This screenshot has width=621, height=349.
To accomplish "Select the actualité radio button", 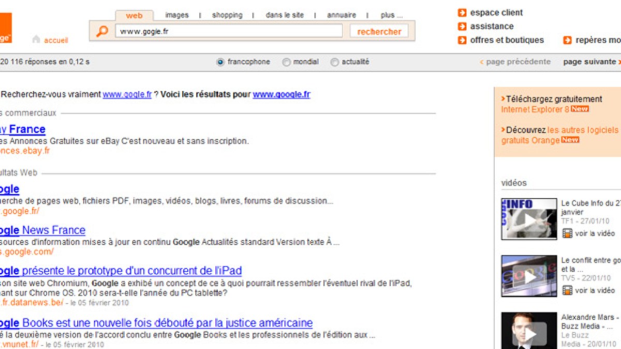I will click(335, 62).
